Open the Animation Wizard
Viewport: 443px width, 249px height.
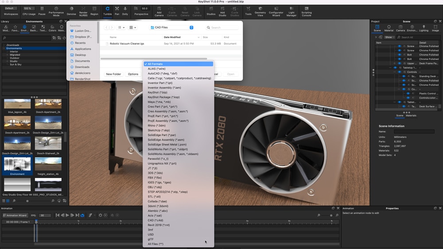(x=15, y=215)
